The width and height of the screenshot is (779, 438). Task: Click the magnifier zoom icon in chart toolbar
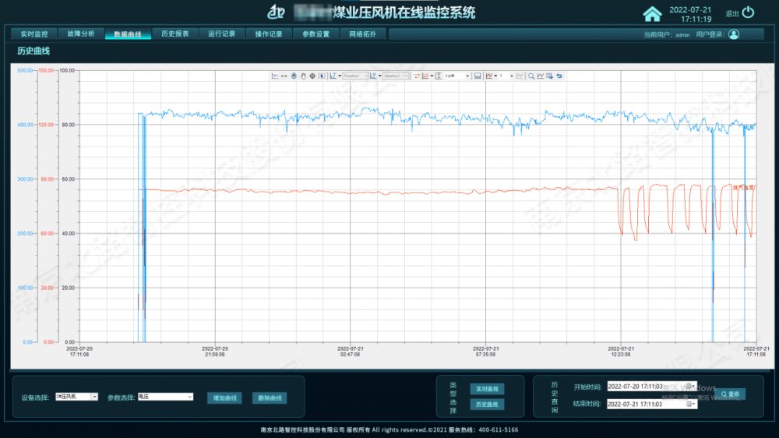click(x=531, y=76)
